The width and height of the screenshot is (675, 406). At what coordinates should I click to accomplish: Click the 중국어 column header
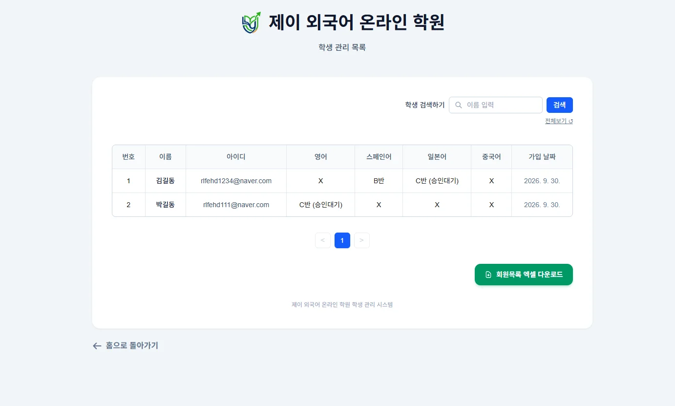coord(491,157)
